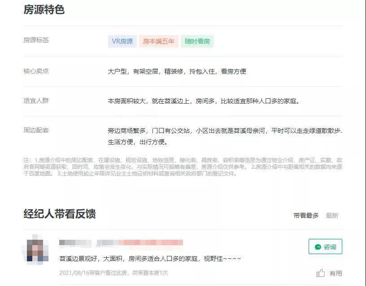The image size is (366, 286).
Task: Click the 随时看房 tag
Action: 197,41
